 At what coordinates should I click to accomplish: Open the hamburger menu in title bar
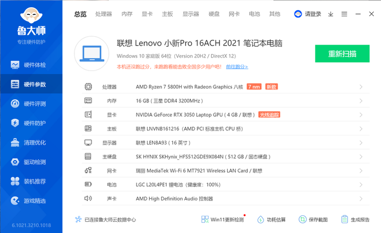coord(344,14)
